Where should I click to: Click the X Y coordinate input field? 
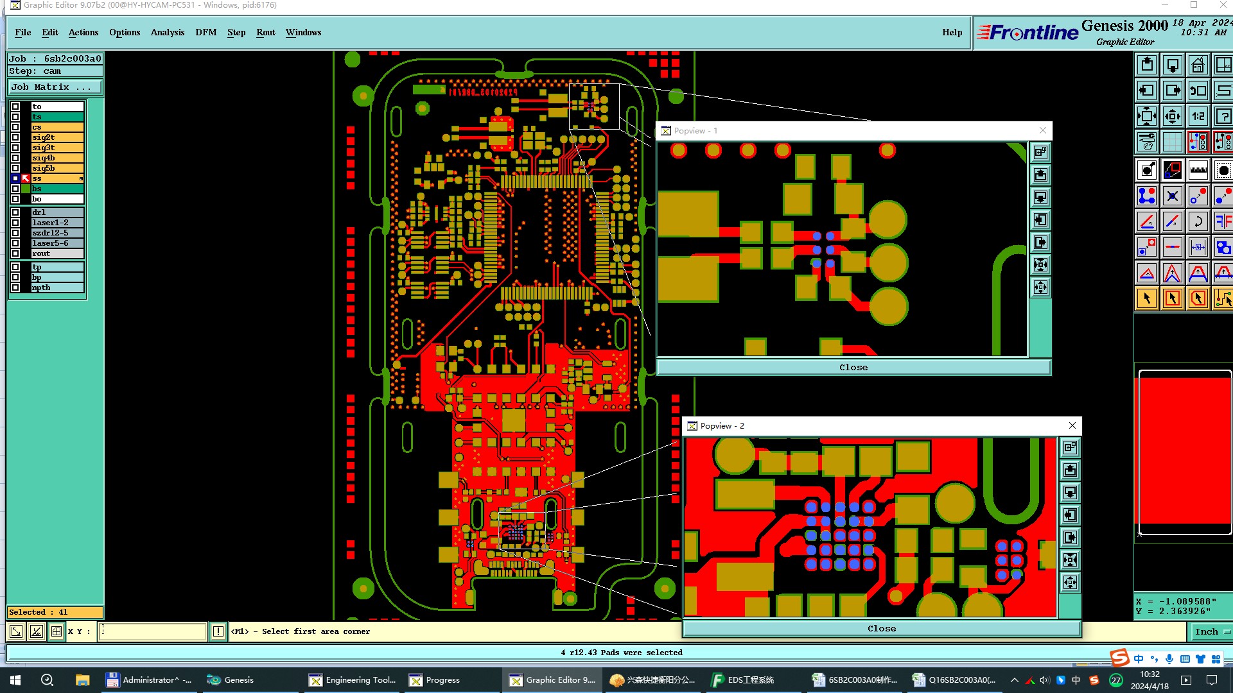pos(153,631)
